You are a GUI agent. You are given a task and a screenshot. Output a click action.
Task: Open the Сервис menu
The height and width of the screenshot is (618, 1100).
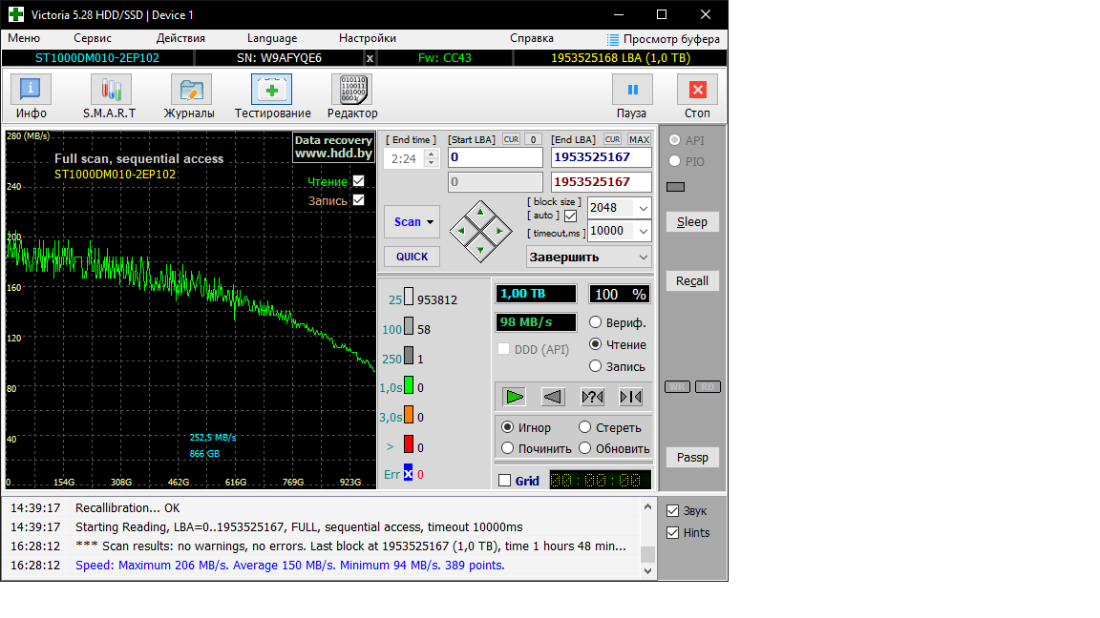click(93, 38)
